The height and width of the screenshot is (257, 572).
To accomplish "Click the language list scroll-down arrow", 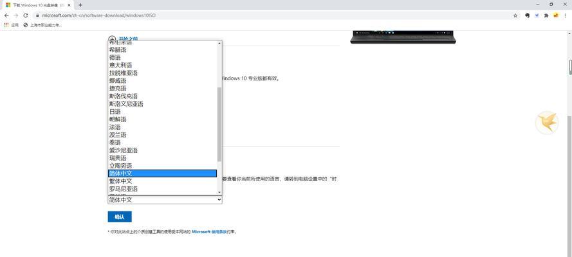I will [x=219, y=192].
